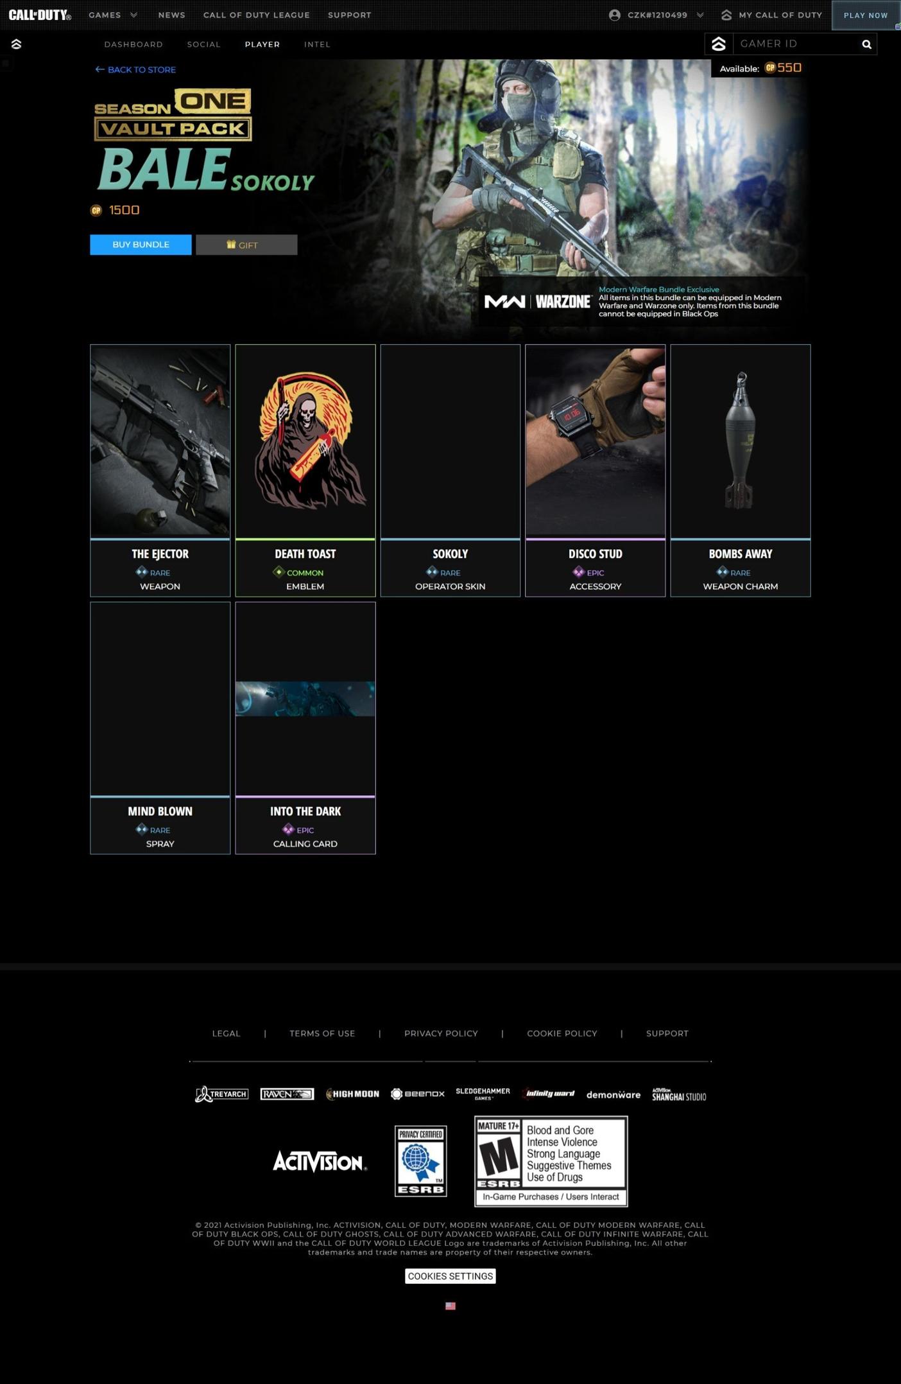Select the US flag region icon
This screenshot has width=901, height=1384.
tap(450, 1306)
